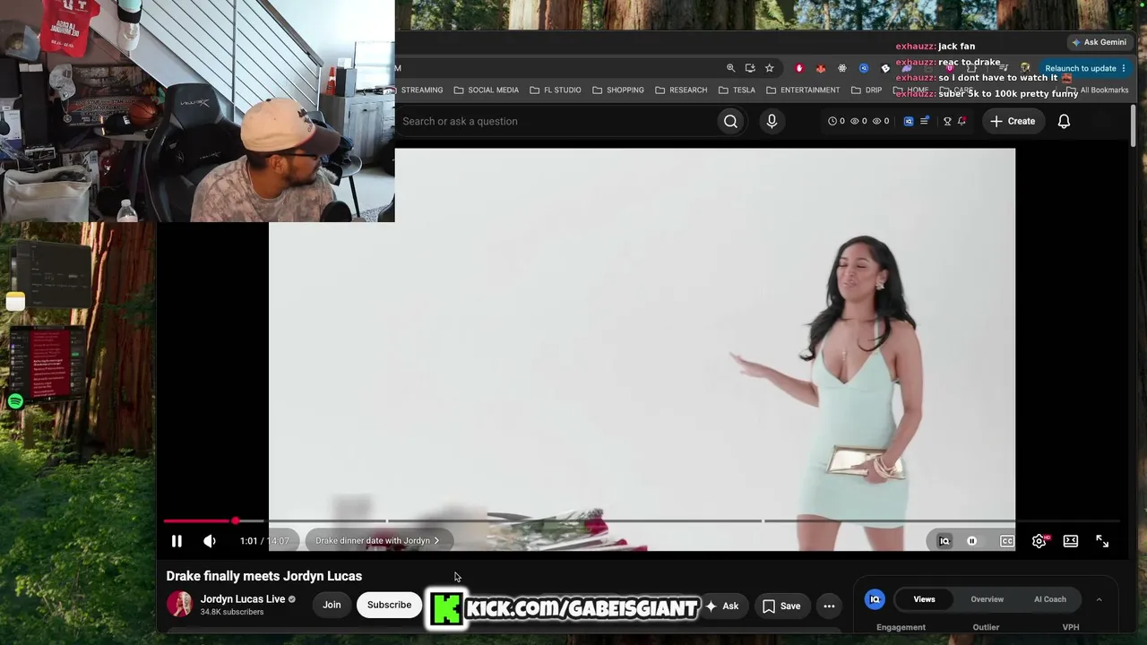Open the yellow Notes icon on the desktop

click(15, 302)
